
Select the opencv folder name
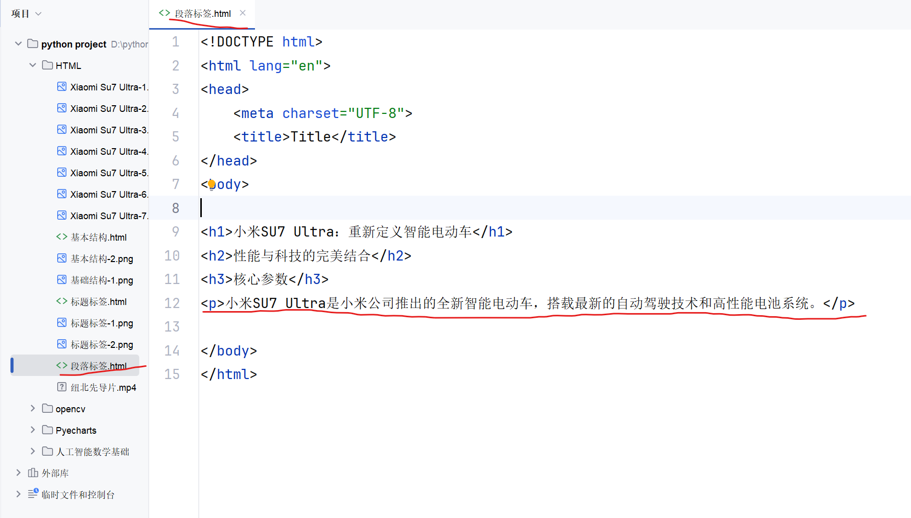coord(71,409)
